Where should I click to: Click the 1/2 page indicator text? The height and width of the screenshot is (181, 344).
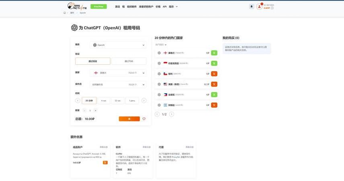pos(164,114)
